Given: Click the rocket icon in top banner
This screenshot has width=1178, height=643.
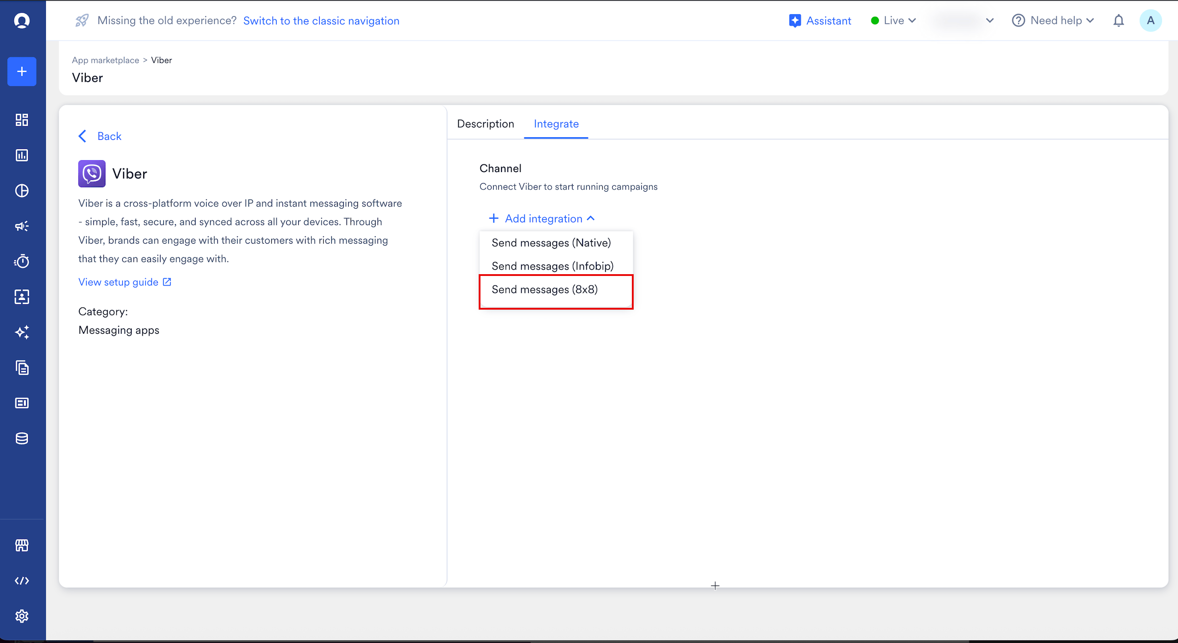Looking at the screenshot, I should coord(82,20).
